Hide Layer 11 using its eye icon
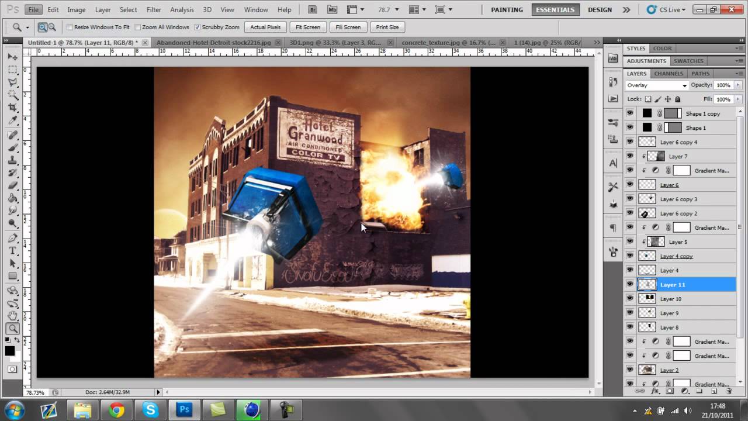This screenshot has width=748, height=421. pyautogui.click(x=630, y=285)
